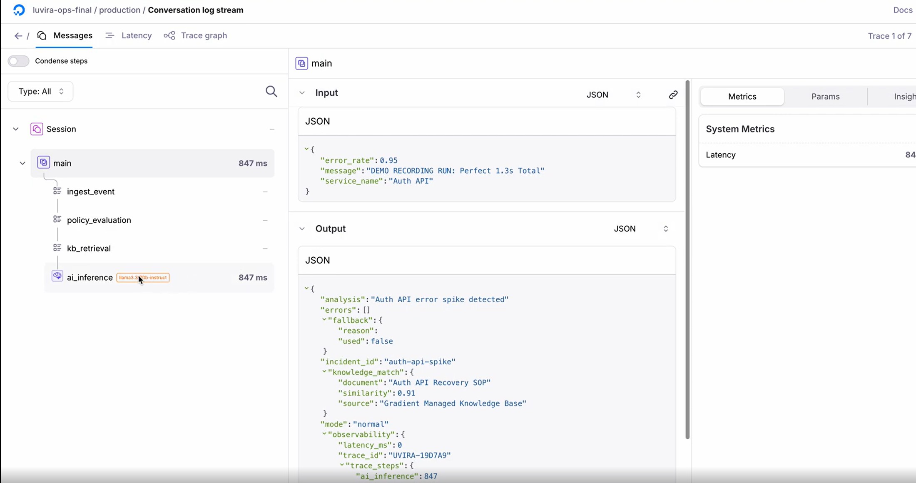Copy link icon beside Input JSON

[673, 95]
